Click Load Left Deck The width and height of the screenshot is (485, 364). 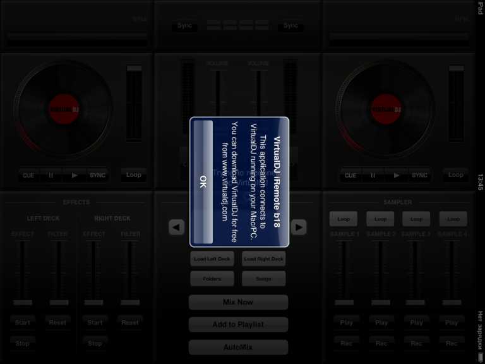coord(212,258)
